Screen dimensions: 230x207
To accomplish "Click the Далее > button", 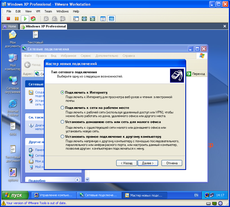I will [148, 163].
